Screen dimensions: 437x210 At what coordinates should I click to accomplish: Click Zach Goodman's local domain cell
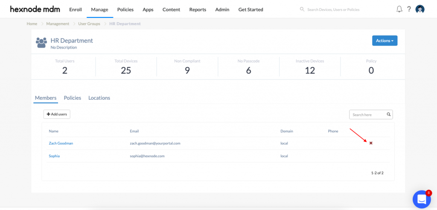(x=284, y=143)
